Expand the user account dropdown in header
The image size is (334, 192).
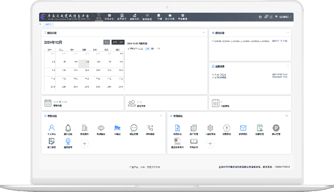click(283, 17)
